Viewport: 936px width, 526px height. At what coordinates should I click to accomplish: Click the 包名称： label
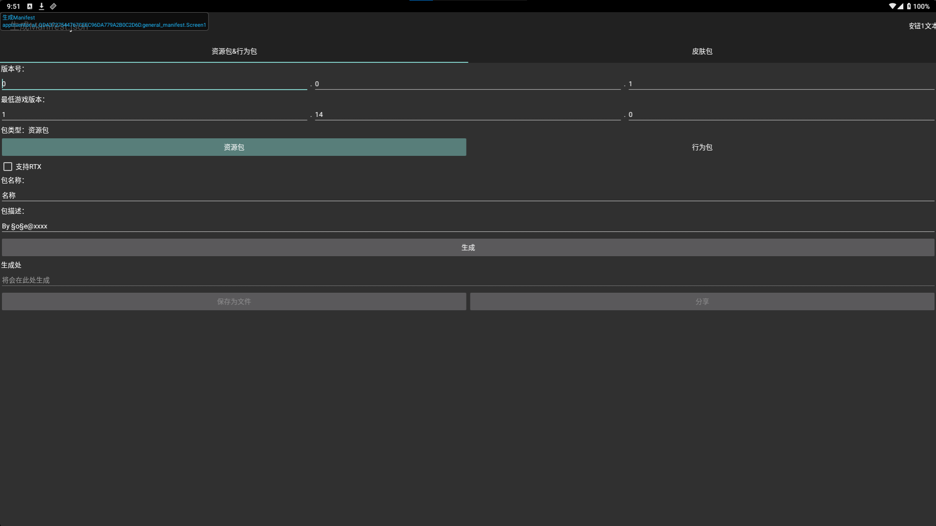click(x=13, y=180)
